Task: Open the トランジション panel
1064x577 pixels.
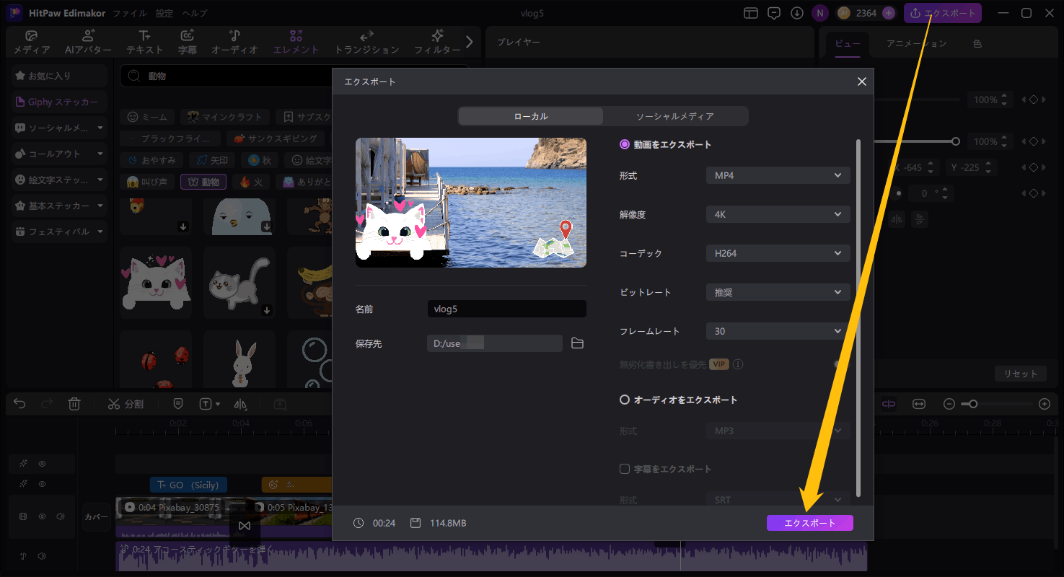Action: (366, 41)
